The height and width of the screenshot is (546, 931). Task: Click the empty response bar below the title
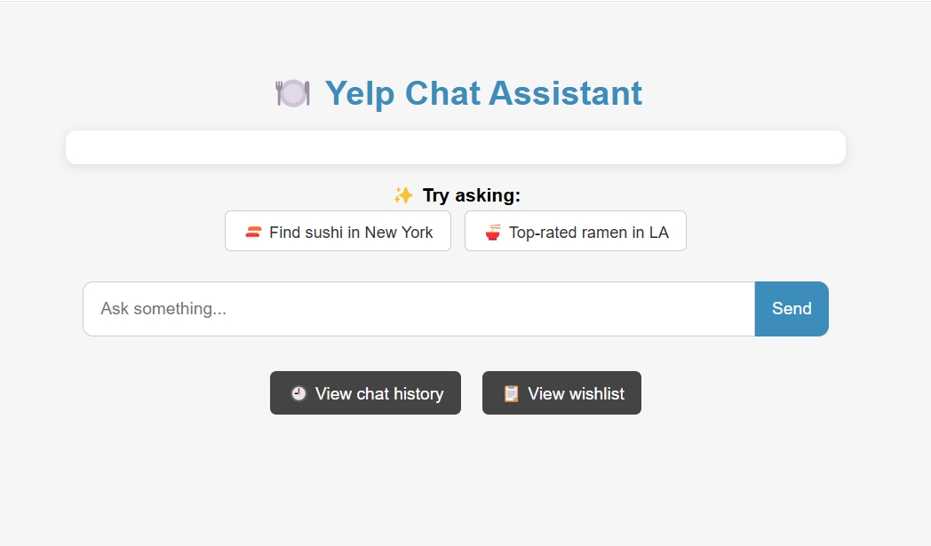click(x=456, y=146)
